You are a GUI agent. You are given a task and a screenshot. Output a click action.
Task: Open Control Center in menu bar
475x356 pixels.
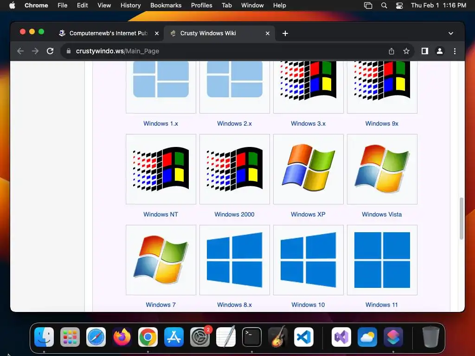point(399,6)
